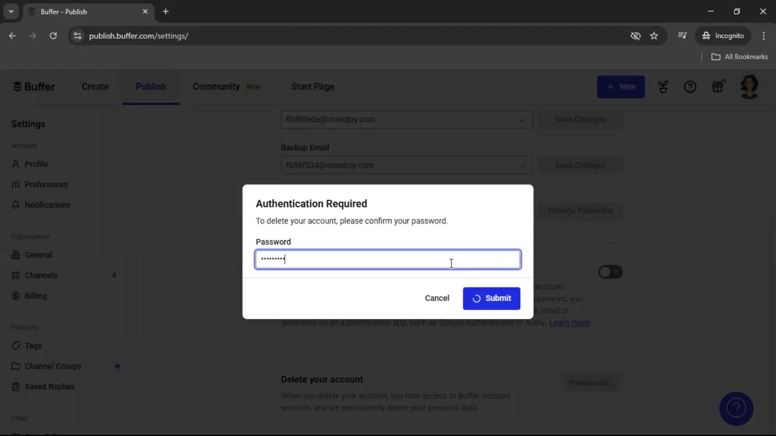The width and height of the screenshot is (776, 436).
Task: Open the help question mark icon
Action: (690, 86)
